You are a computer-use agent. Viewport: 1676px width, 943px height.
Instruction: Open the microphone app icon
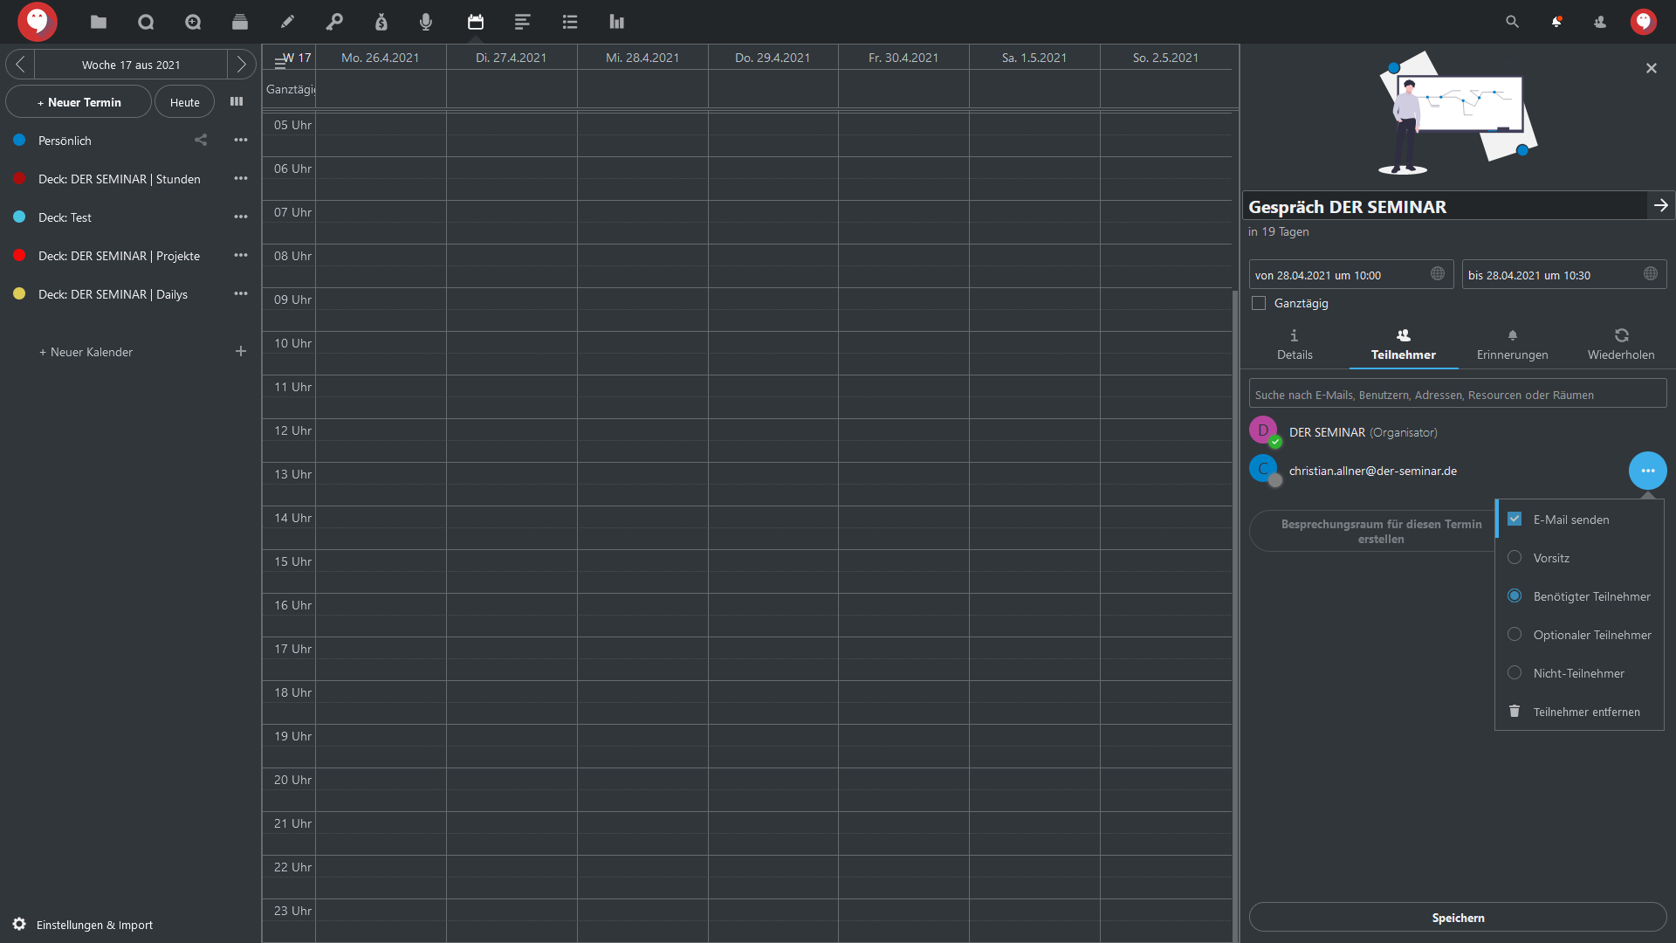(425, 22)
